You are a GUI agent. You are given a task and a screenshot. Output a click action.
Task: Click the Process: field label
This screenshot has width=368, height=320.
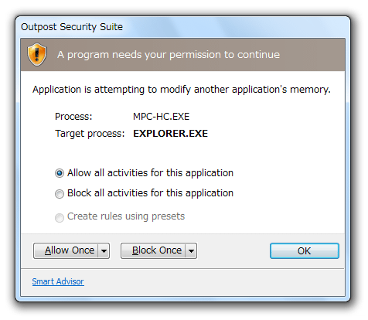coord(73,117)
